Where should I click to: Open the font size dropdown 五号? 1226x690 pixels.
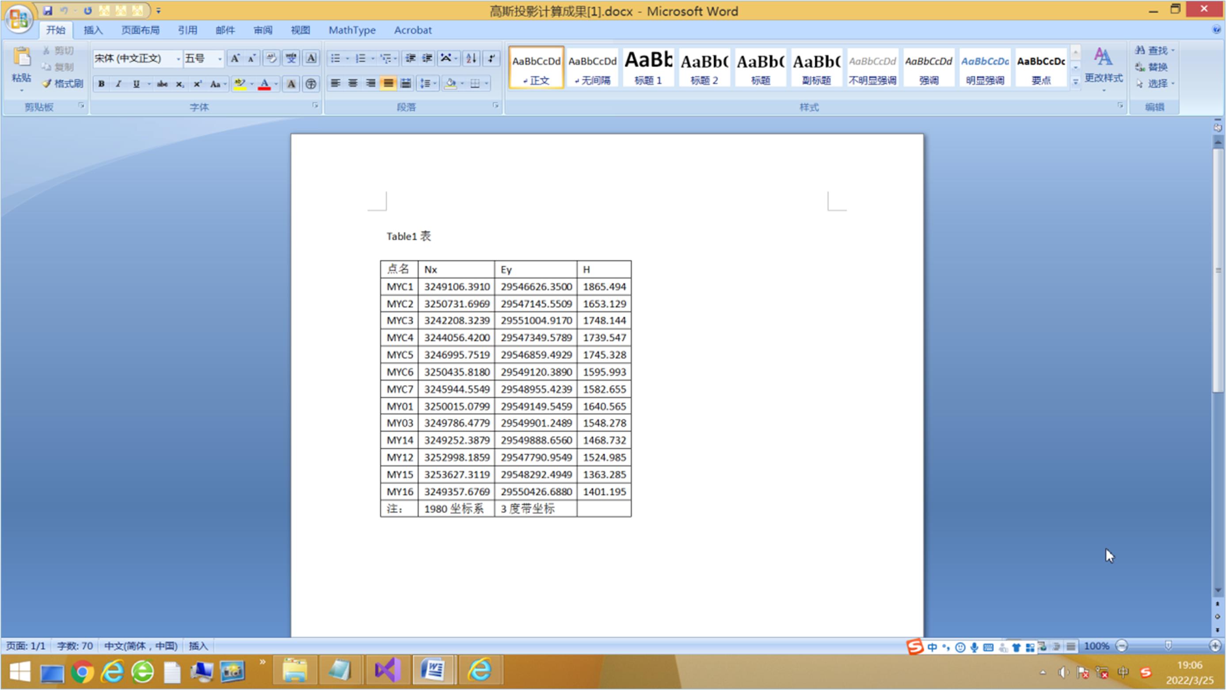219,59
